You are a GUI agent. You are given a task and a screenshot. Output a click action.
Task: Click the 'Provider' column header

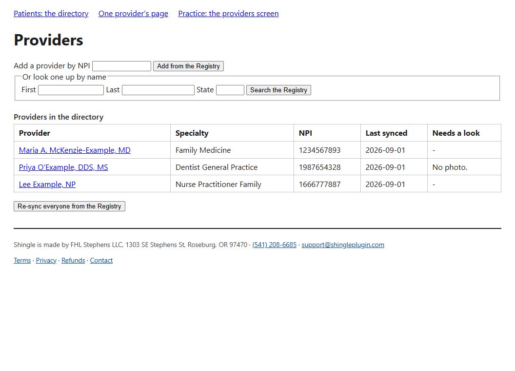coord(92,133)
